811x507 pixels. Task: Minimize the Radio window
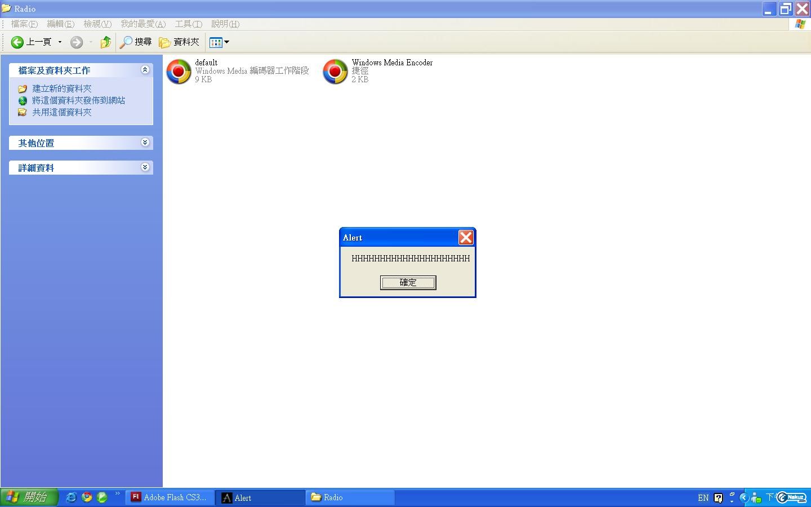click(769, 8)
